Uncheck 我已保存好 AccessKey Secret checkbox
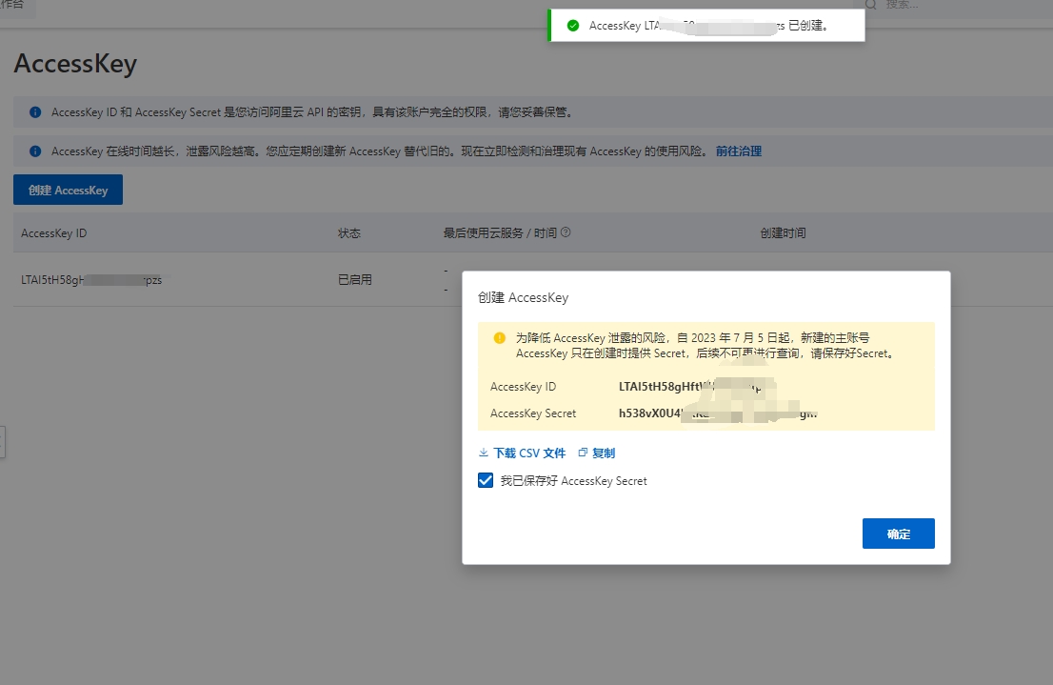The width and height of the screenshot is (1053, 685). point(486,481)
